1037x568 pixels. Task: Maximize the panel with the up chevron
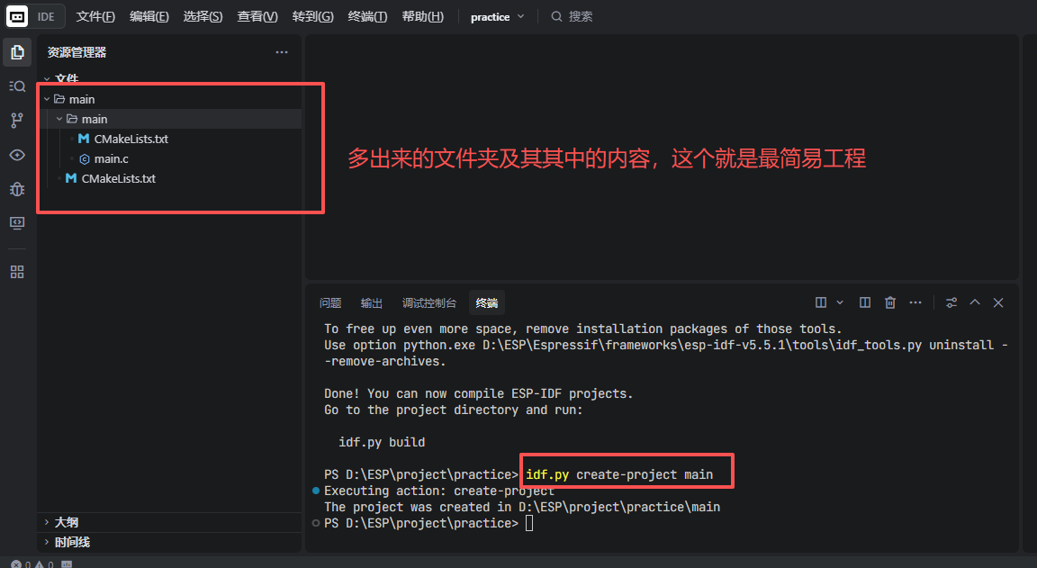tap(975, 302)
